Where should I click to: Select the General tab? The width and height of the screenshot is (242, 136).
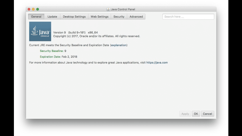click(x=36, y=17)
